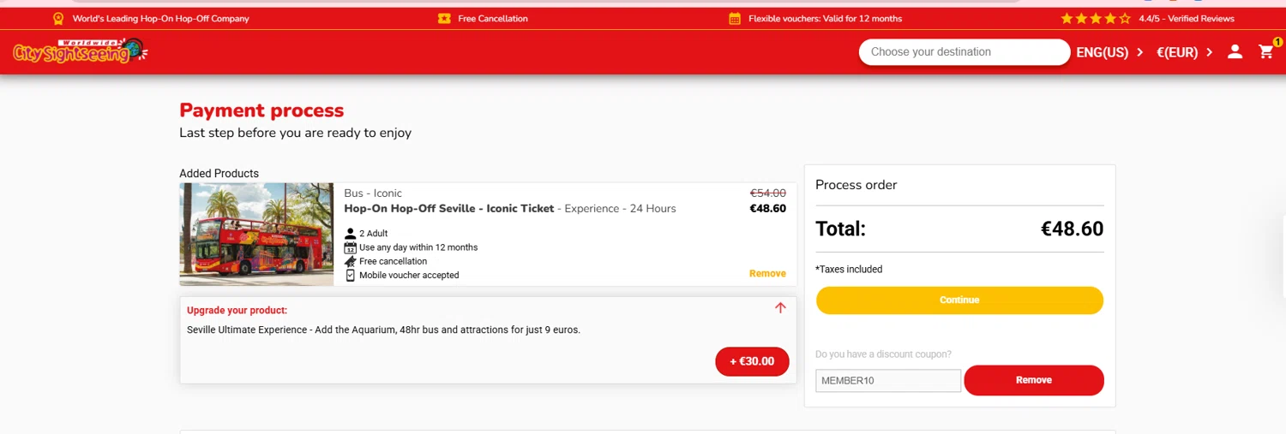Click the Choose your destination search field
Image resolution: width=1286 pixels, height=434 pixels.
pos(964,52)
